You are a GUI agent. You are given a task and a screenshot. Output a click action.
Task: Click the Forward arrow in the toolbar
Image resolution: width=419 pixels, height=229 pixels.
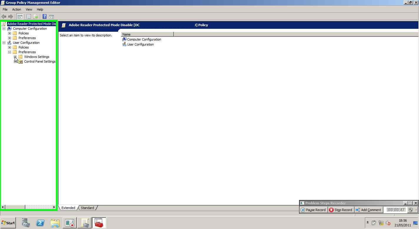coord(11,17)
